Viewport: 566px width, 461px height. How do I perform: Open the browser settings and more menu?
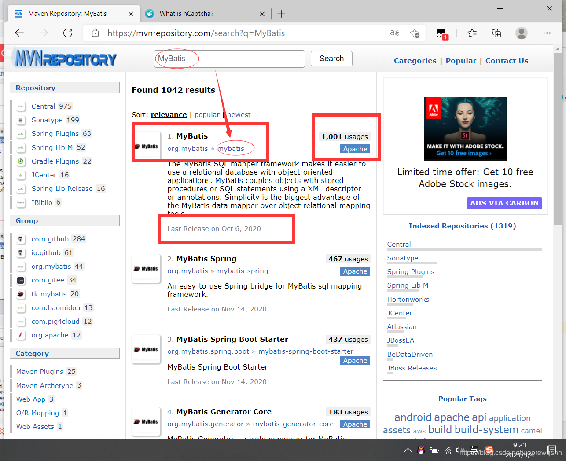click(547, 33)
